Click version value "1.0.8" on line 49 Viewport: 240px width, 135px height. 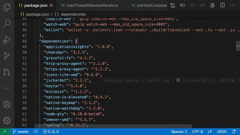tap(103, 46)
